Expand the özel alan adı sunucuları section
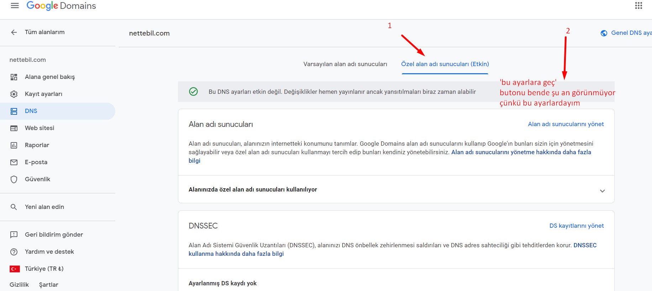The image size is (652, 291). [602, 191]
